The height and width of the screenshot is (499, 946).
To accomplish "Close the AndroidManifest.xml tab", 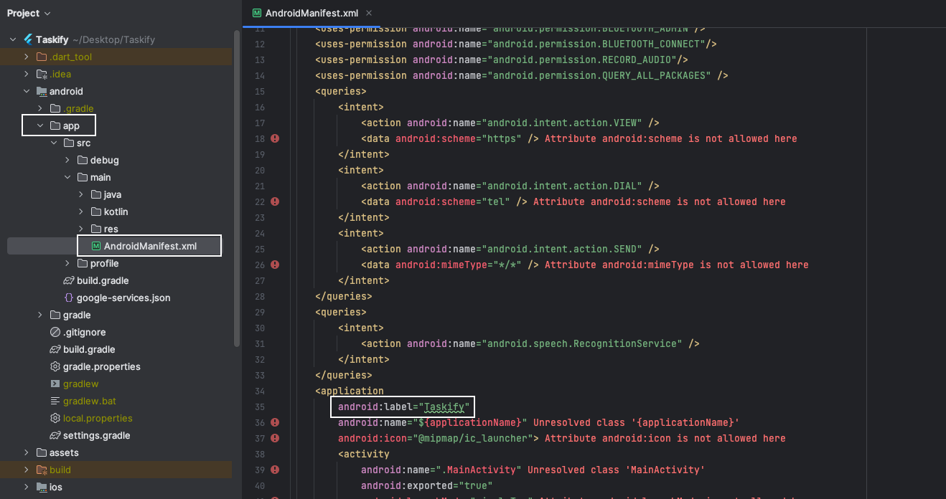I will 369,13.
